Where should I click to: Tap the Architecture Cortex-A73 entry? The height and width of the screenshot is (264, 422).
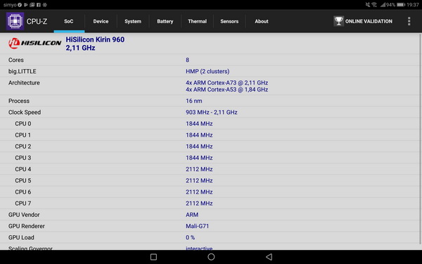point(226,82)
